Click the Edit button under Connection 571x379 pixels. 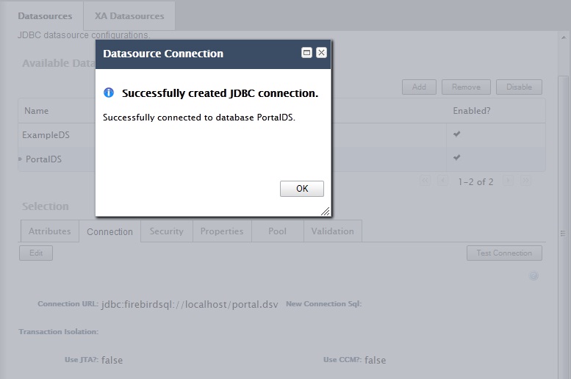click(x=36, y=253)
